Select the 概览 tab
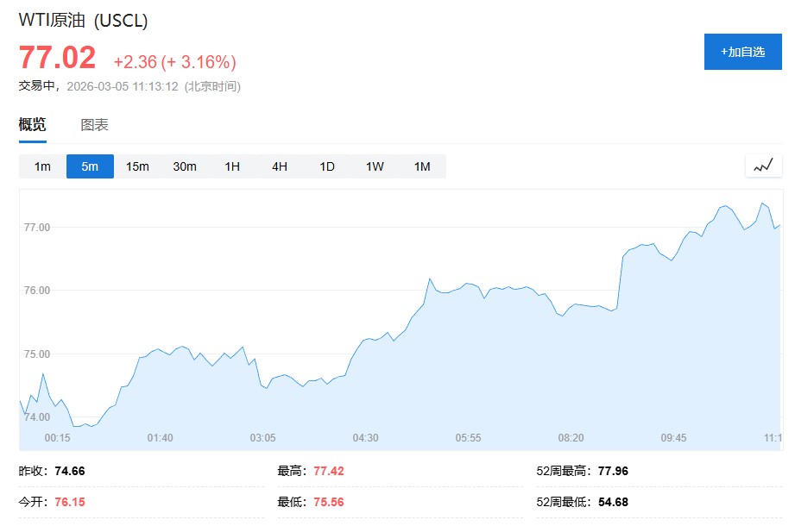The width and height of the screenshot is (795, 526). tap(33, 125)
